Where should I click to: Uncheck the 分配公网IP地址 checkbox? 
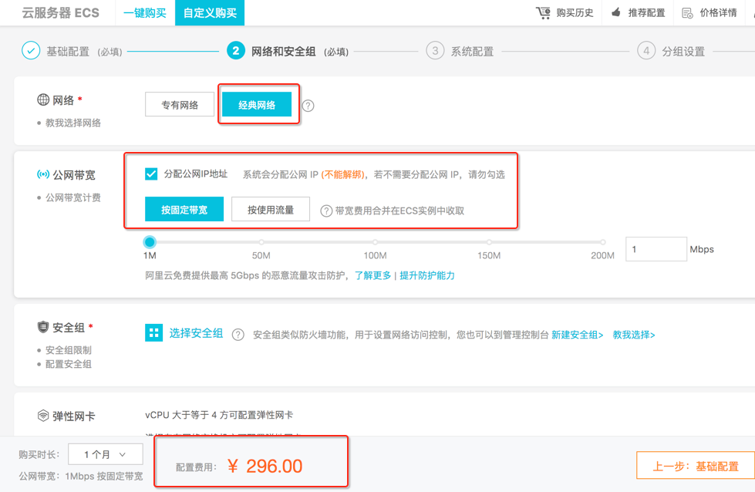(x=151, y=174)
